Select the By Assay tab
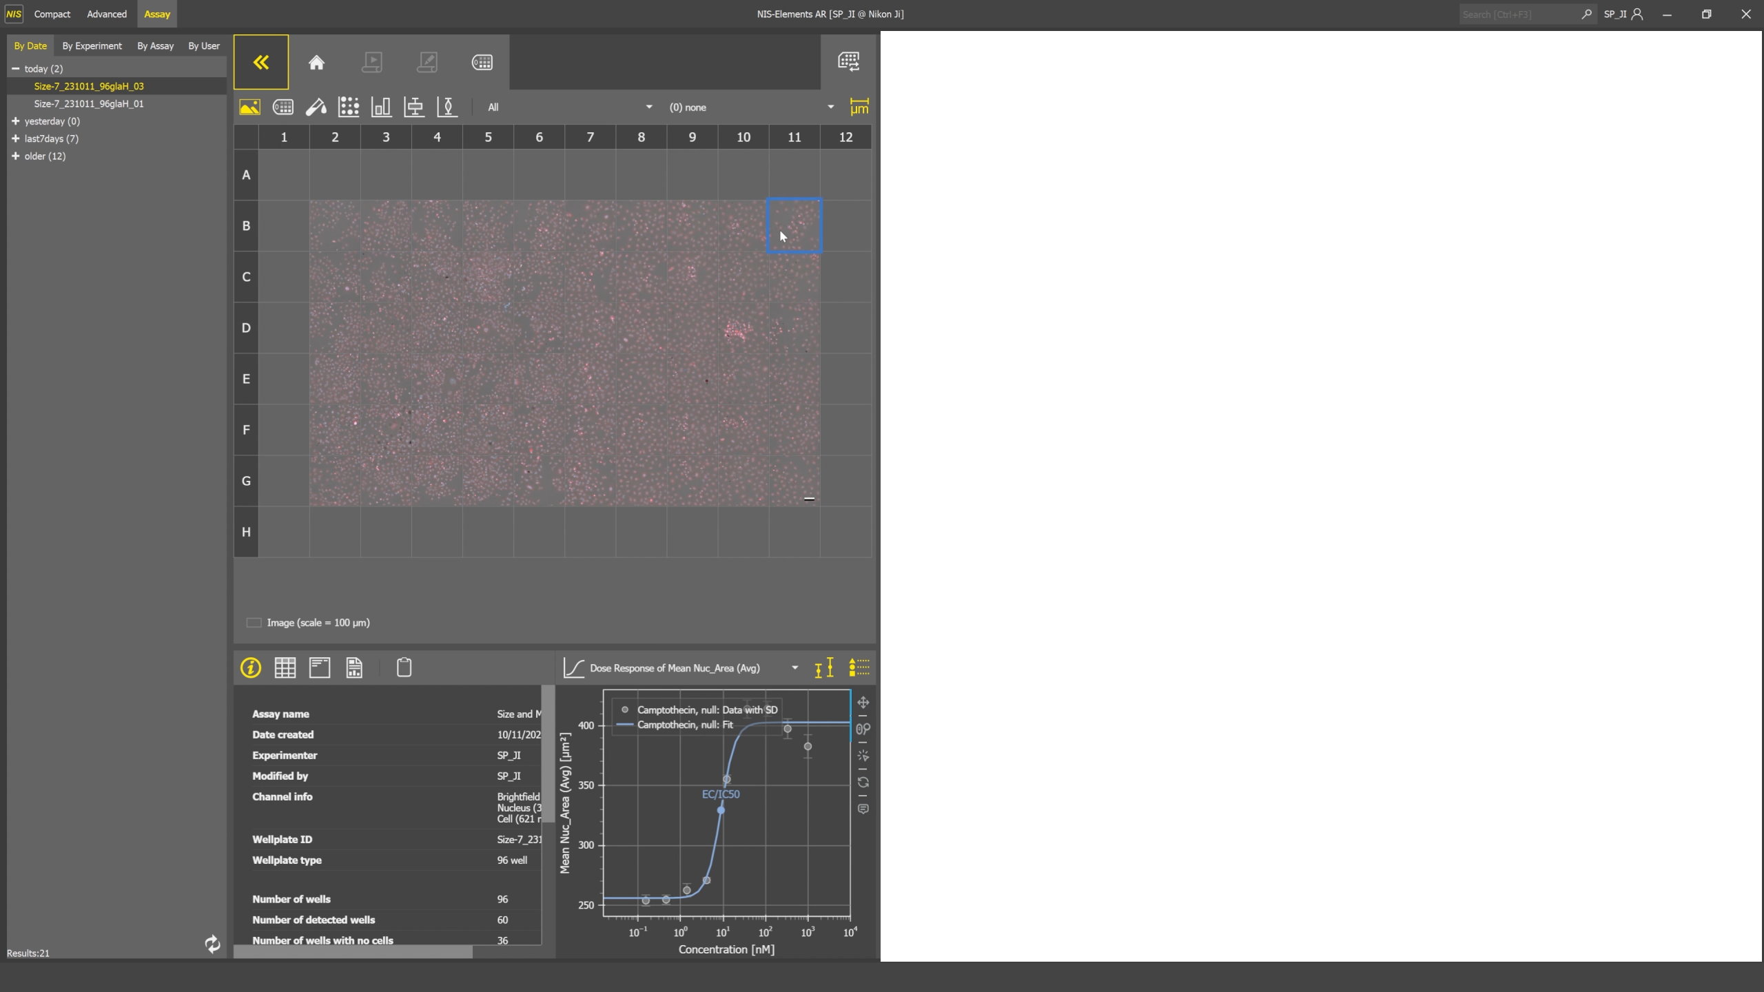Screen dimensions: 1764x992 pyautogui.click(x=155, y=45)
